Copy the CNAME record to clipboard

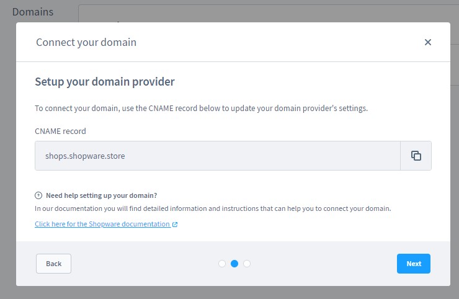(x=416, y=156)
